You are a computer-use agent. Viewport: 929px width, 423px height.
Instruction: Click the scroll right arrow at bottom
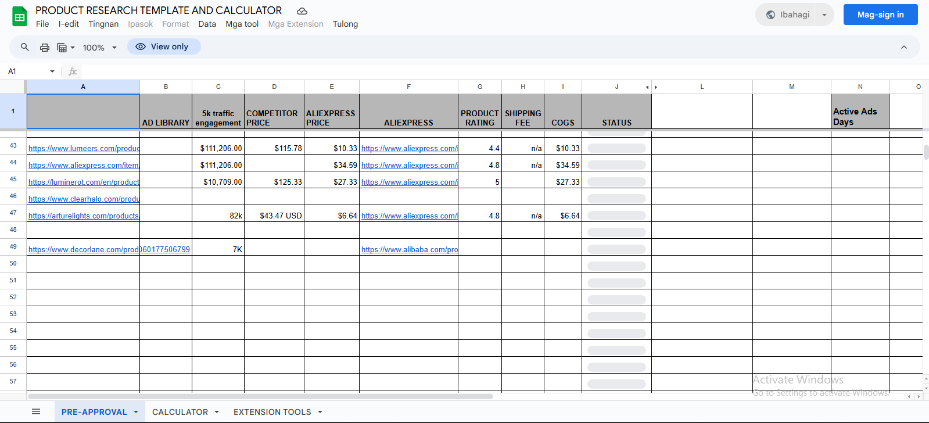(x=919, y=396)
